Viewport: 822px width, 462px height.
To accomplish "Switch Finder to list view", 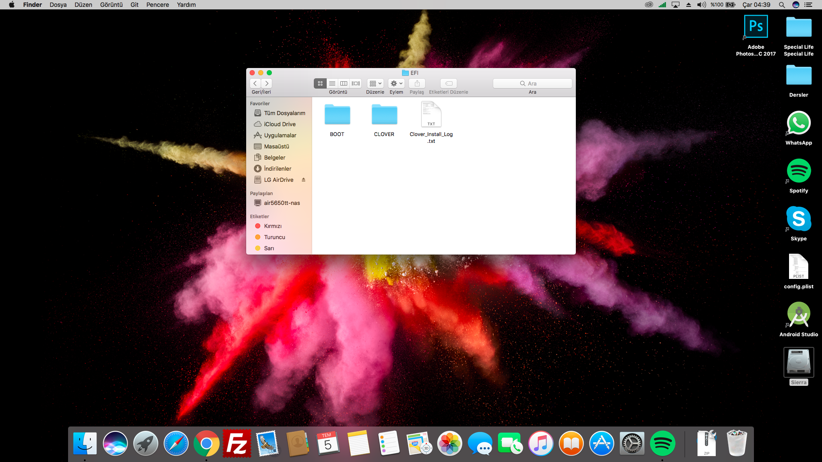I will point(332,83).
